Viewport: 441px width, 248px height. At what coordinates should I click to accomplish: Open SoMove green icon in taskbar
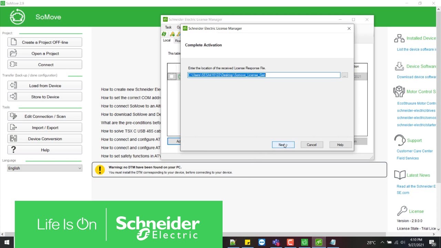(305, 242)
